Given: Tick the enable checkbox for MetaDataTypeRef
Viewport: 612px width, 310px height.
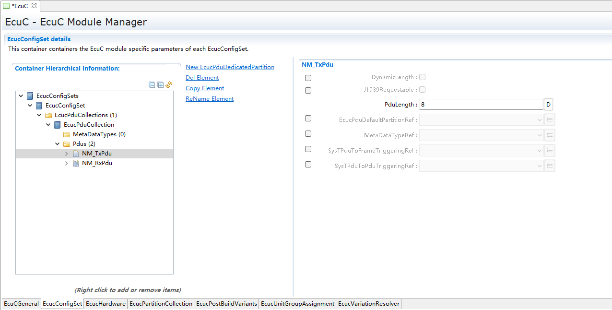Looking at the screenshot, I should coord(308,134).
